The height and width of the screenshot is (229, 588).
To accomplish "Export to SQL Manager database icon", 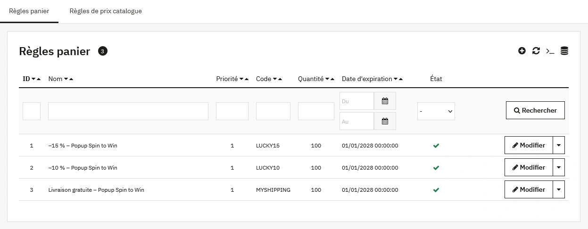I will coord(564,51).
